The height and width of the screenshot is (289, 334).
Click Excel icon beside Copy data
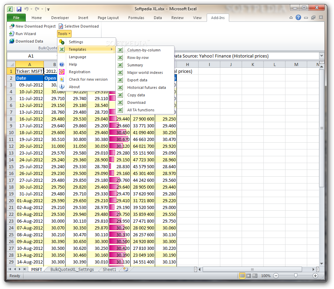tap(120, 95)
